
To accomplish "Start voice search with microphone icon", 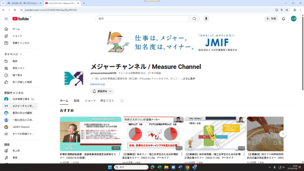I will [206, 19].
